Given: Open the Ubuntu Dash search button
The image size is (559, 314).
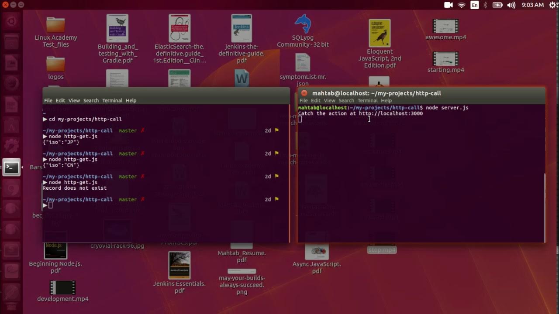Looking at the screenshot, I should (x=11, y=20).
